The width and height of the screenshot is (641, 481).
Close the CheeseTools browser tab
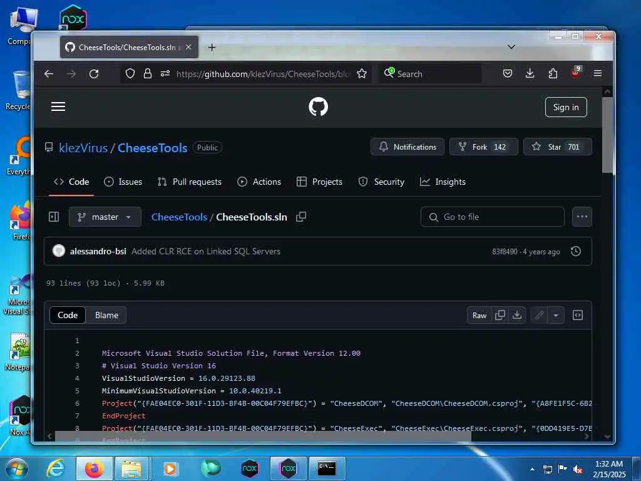[188, 47]
